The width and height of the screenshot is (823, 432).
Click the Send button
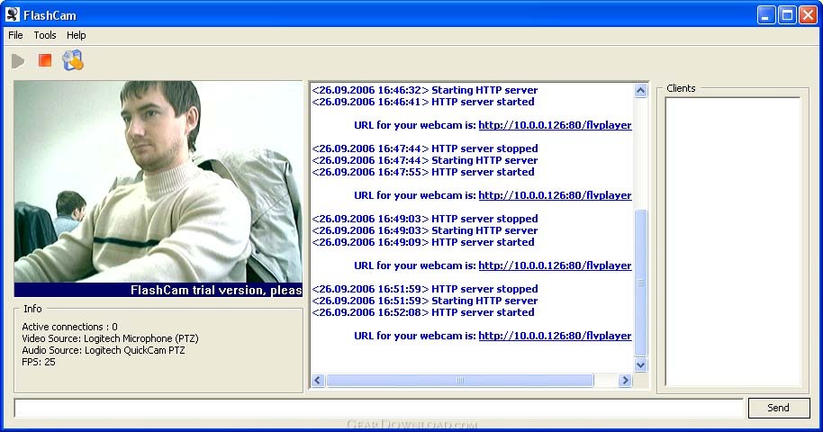pos(778,408)
